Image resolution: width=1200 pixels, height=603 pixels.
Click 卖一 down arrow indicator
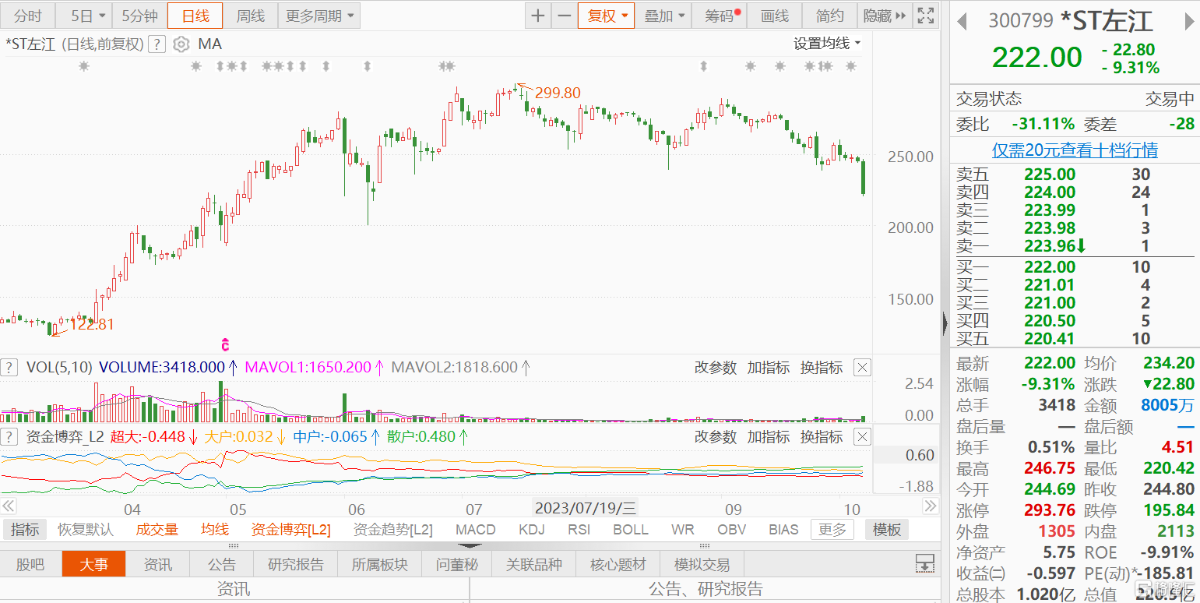click(x=1081, y=246)
